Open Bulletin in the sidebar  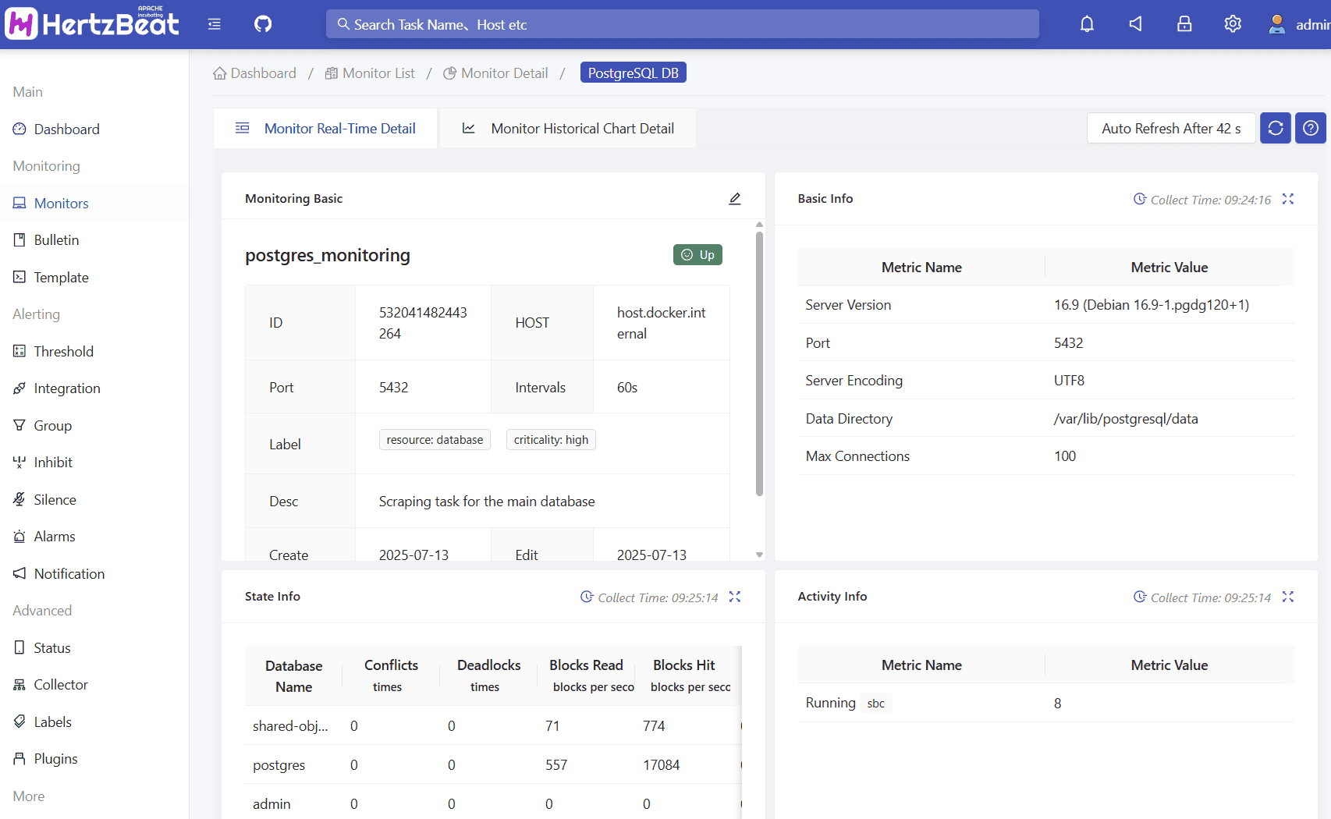click(x=94, y=240)
